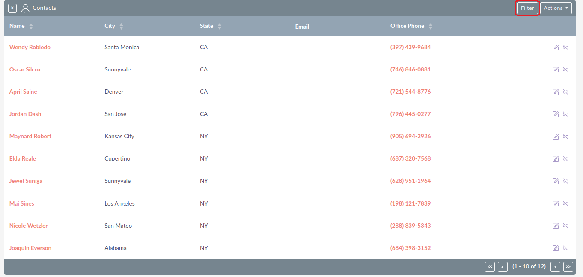Click the edit icon for Nicole Wetzler
This screenshot has height=277, width=583.
click(x=556, y=226)
